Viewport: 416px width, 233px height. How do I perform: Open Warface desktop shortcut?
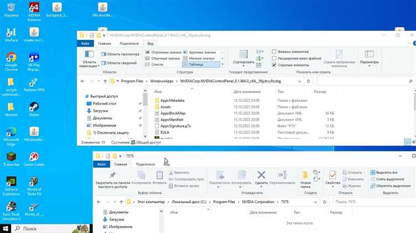coord(11,35)
